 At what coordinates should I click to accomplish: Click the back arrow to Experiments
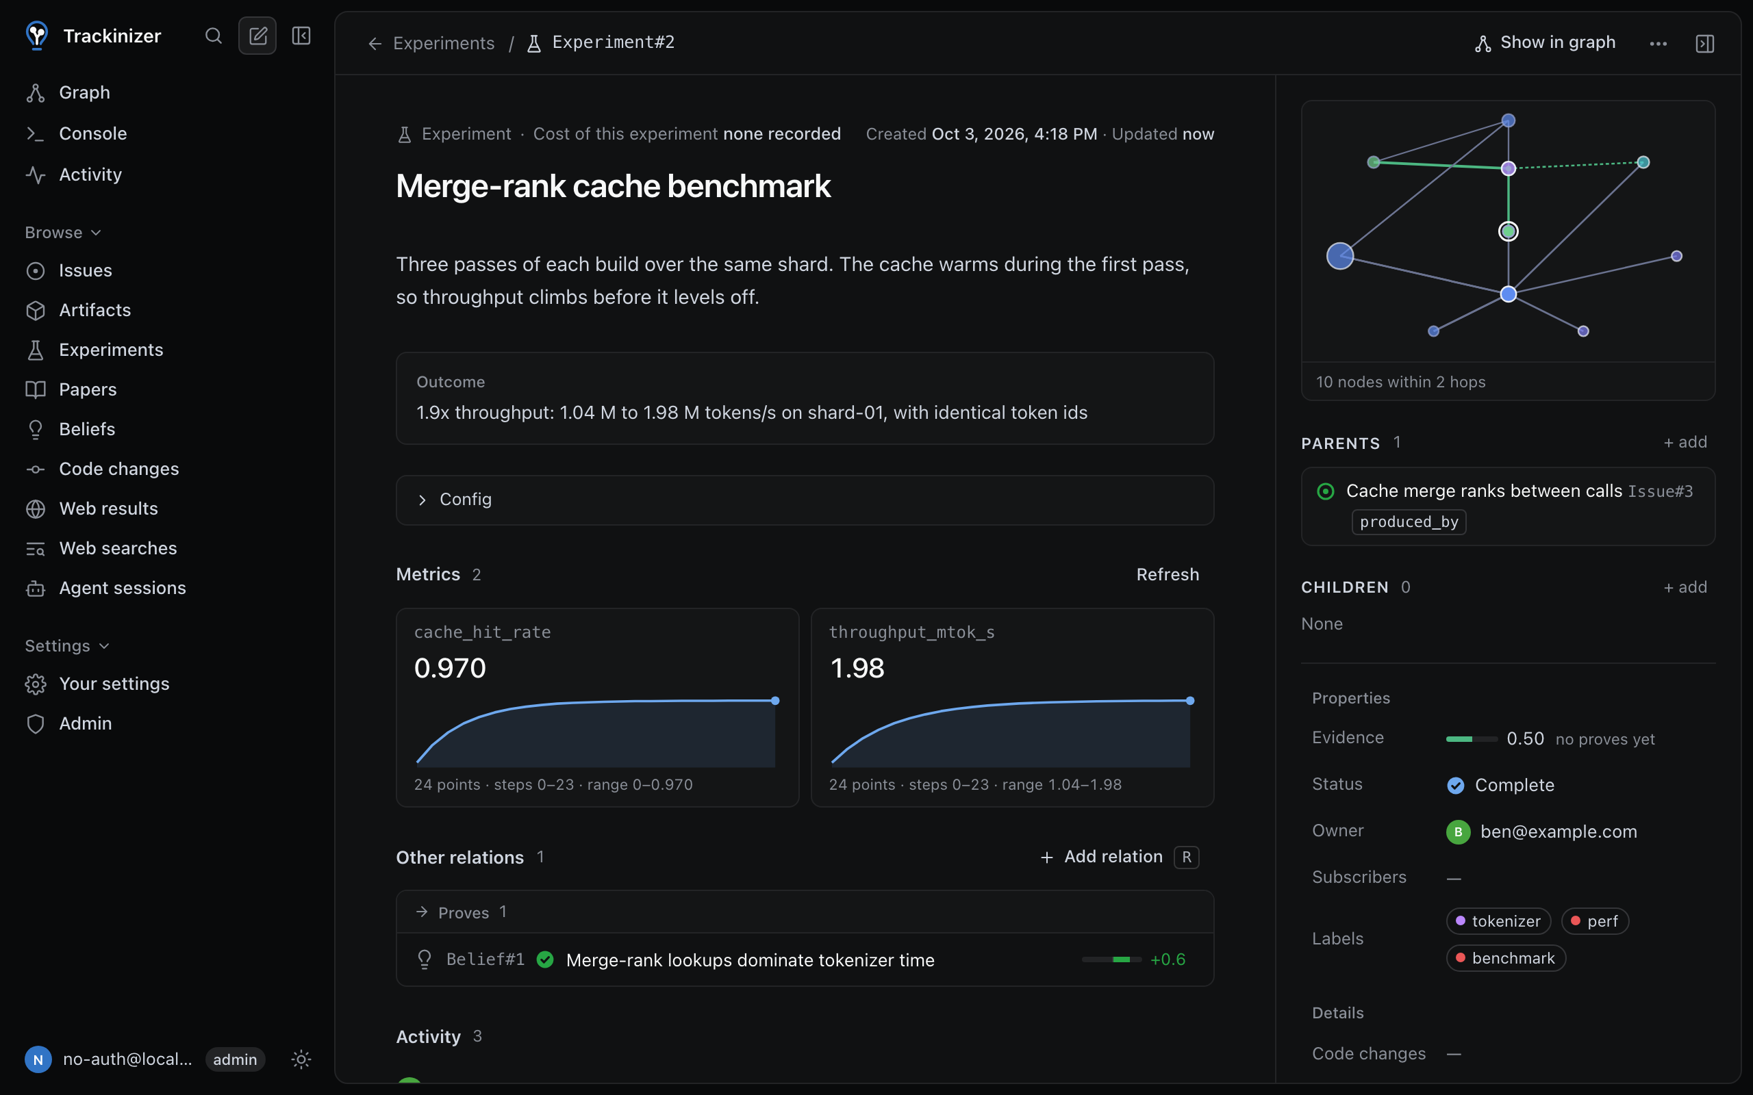(375, 43)
